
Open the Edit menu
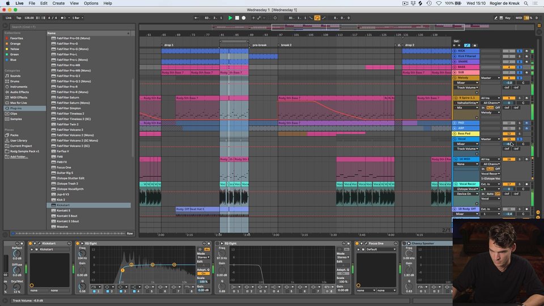(x=44, y=3)
